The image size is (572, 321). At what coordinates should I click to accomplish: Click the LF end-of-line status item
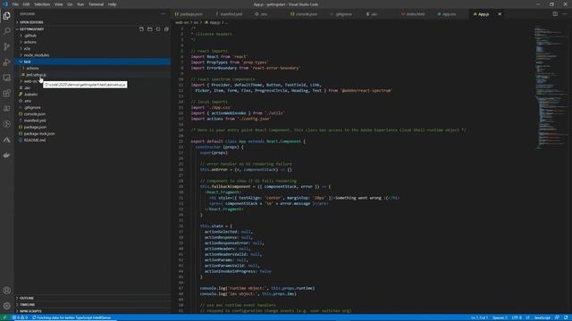click(527, 317)
